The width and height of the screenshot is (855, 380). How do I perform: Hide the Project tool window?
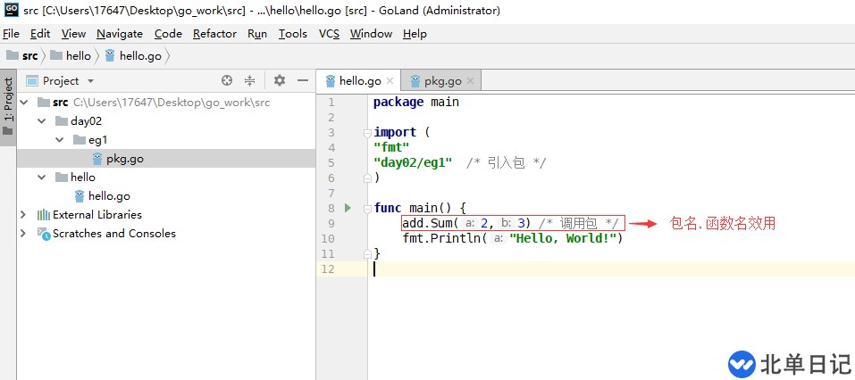pyautogui.click(x=301, y=80)
